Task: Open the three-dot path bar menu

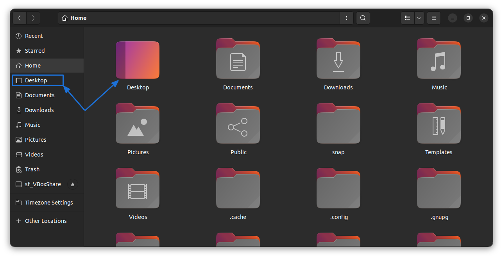Action: coord(347,18)
